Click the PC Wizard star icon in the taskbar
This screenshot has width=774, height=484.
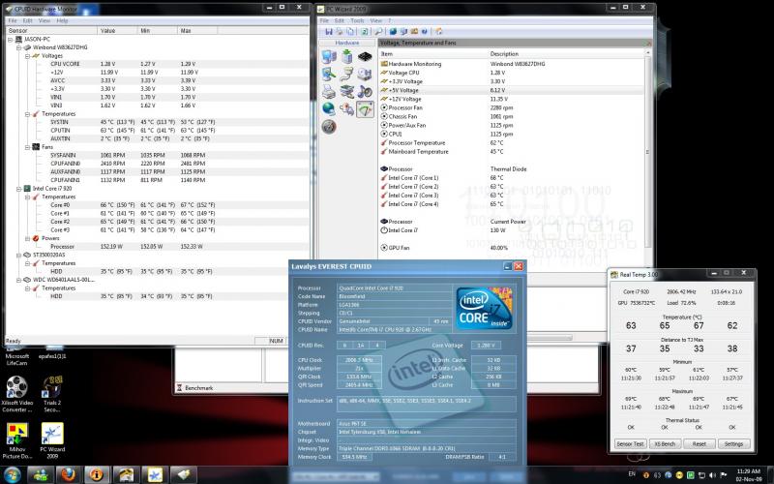click(x=155, y=474)
